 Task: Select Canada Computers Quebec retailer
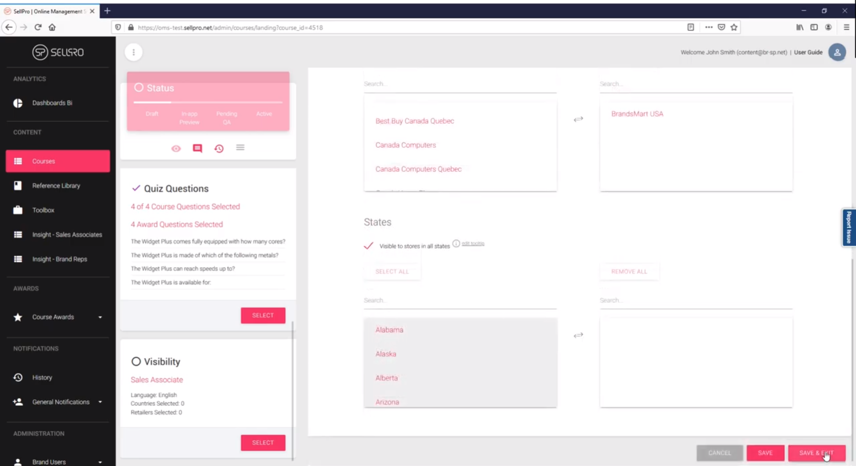(418, 169)
